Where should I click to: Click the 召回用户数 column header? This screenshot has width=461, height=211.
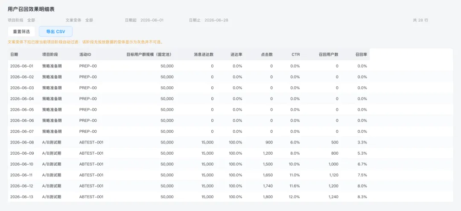329,54
